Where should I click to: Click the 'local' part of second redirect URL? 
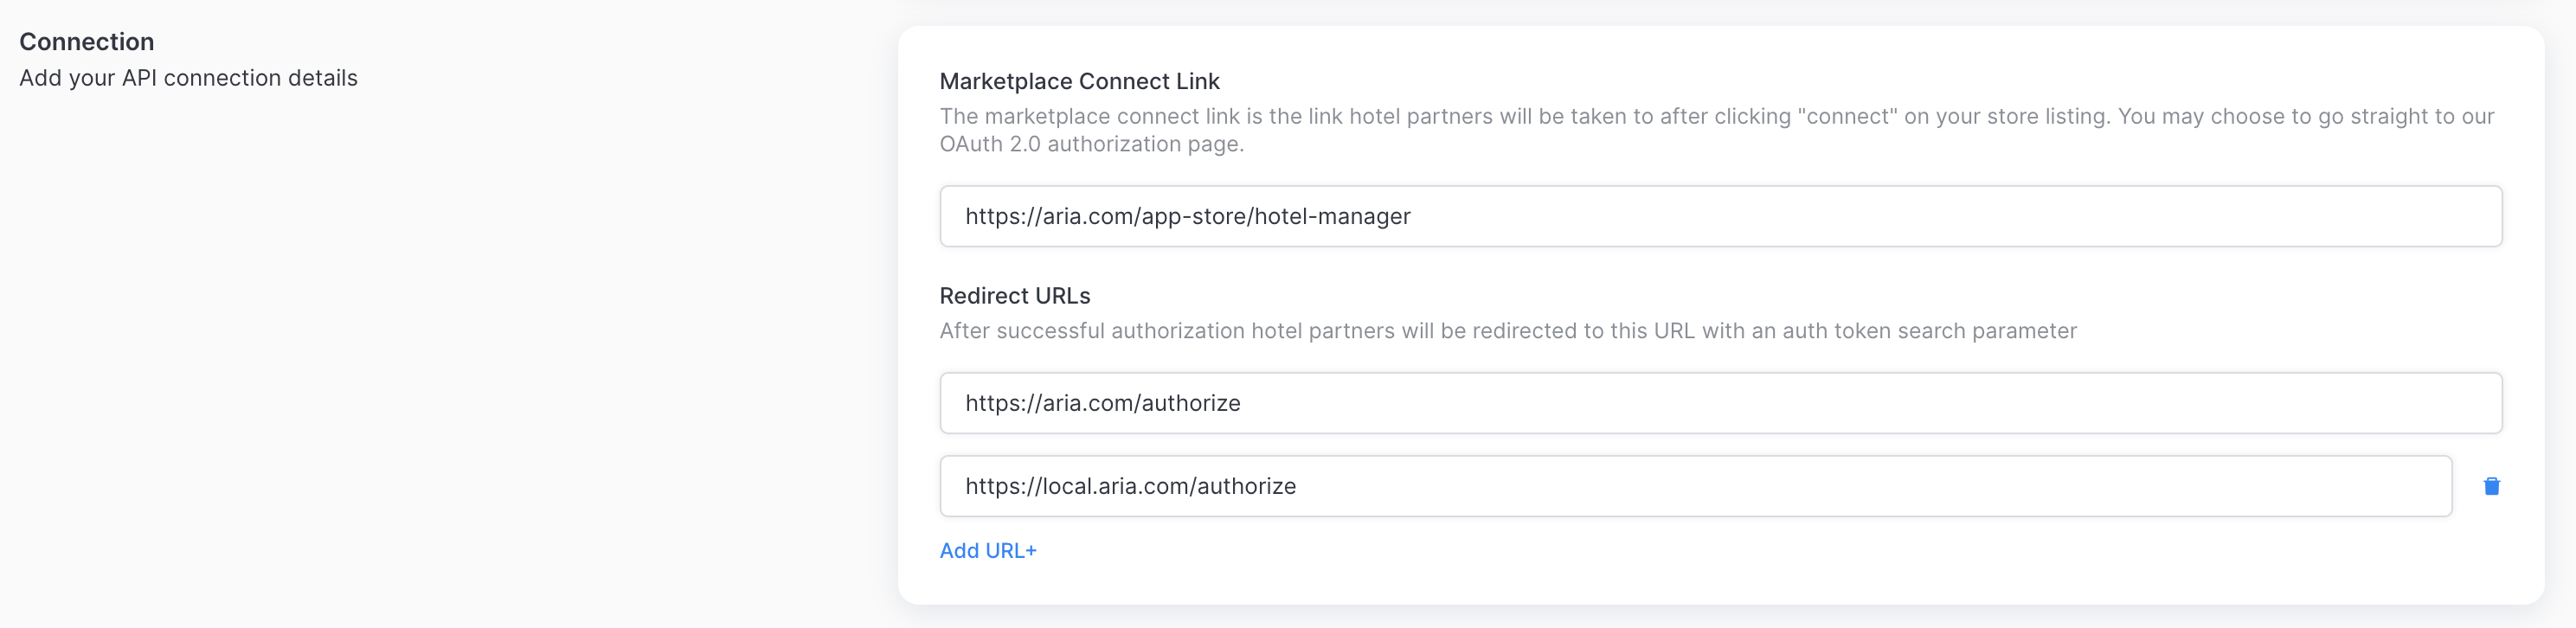coord(1067,486)
